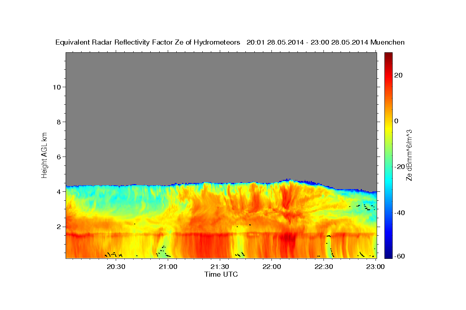Screen dimensions: 466x310
Task: Click the plot title 'Equivalent Radar Reflectivity Factor Ze of Hydrometeors'
Action: click(148, 43)
